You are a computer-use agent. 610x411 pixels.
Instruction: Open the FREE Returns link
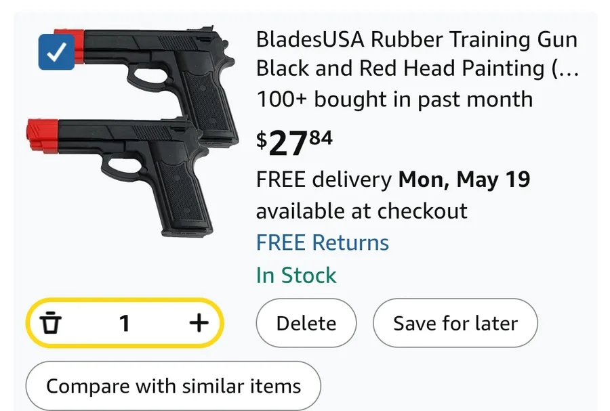(323, 243)
